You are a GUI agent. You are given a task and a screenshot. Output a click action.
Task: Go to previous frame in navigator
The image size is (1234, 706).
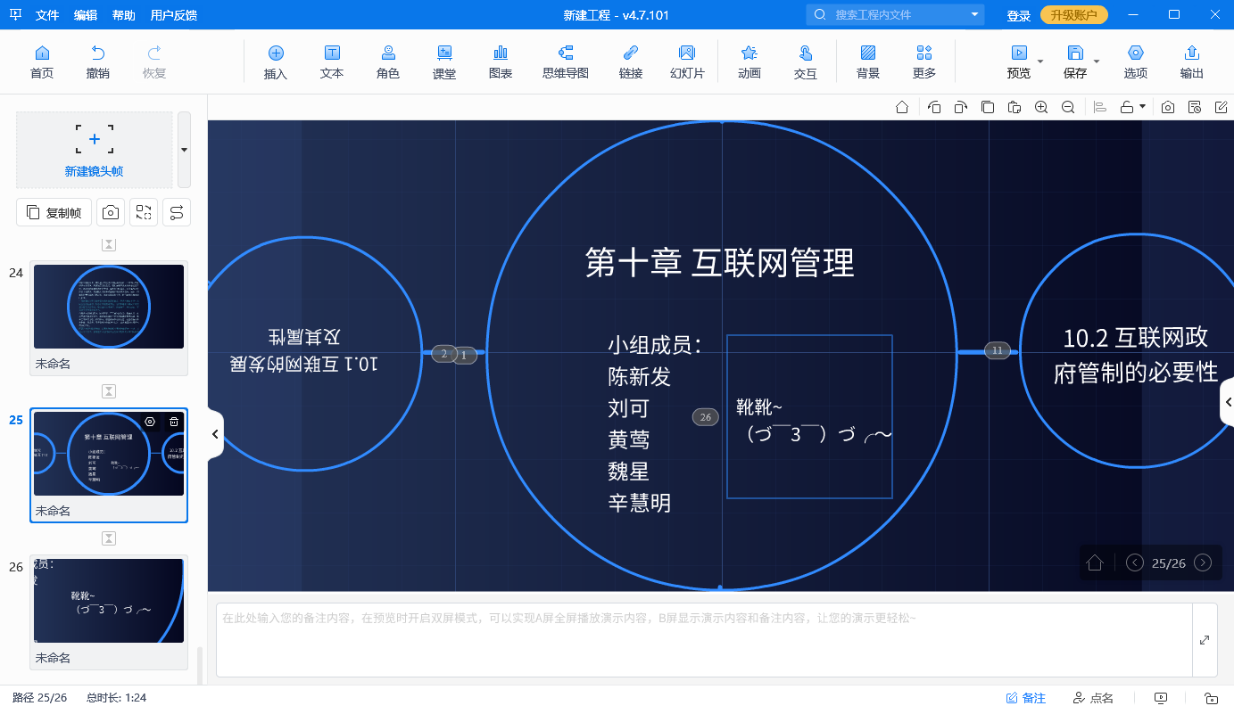click(1135, 562)
